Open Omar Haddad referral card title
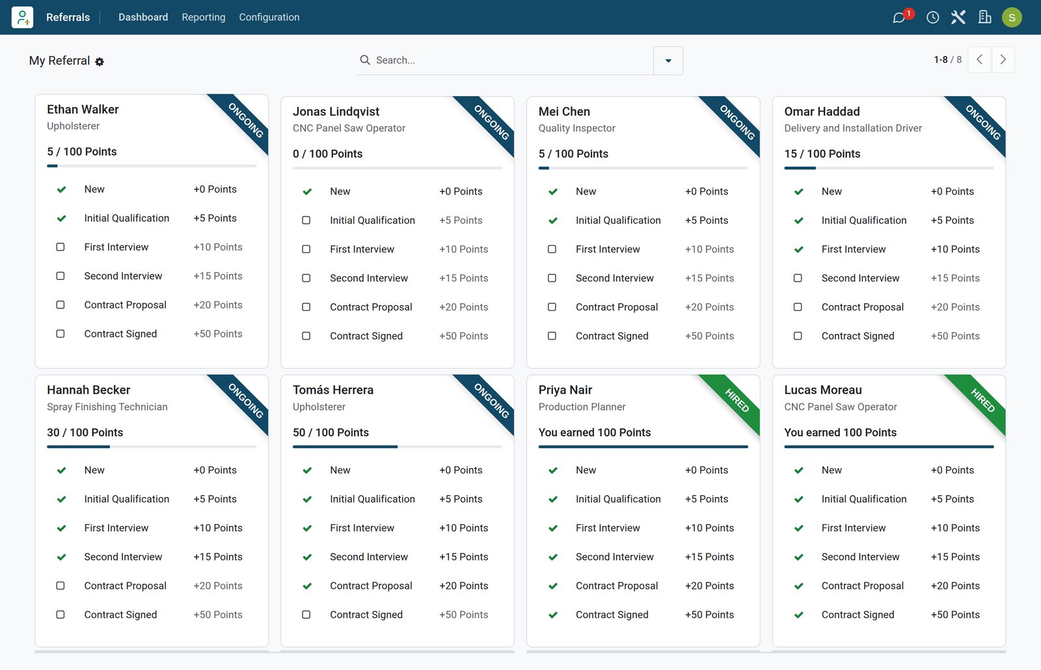Viewport: 1041px width, 670px height. (822, 111)
